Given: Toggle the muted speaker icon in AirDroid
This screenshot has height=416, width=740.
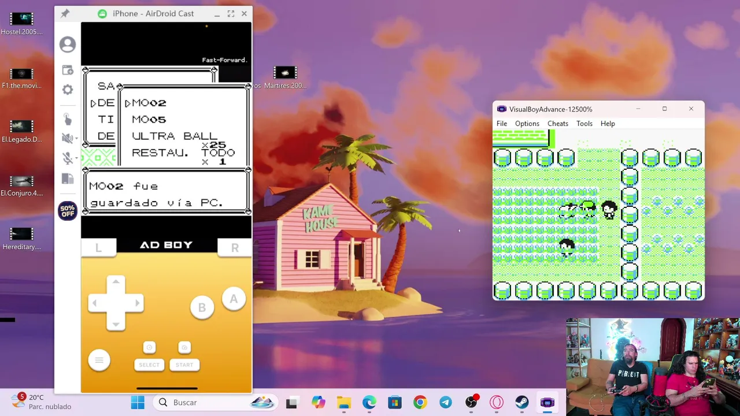Looking at the screenshot, I should pos(66,138).
